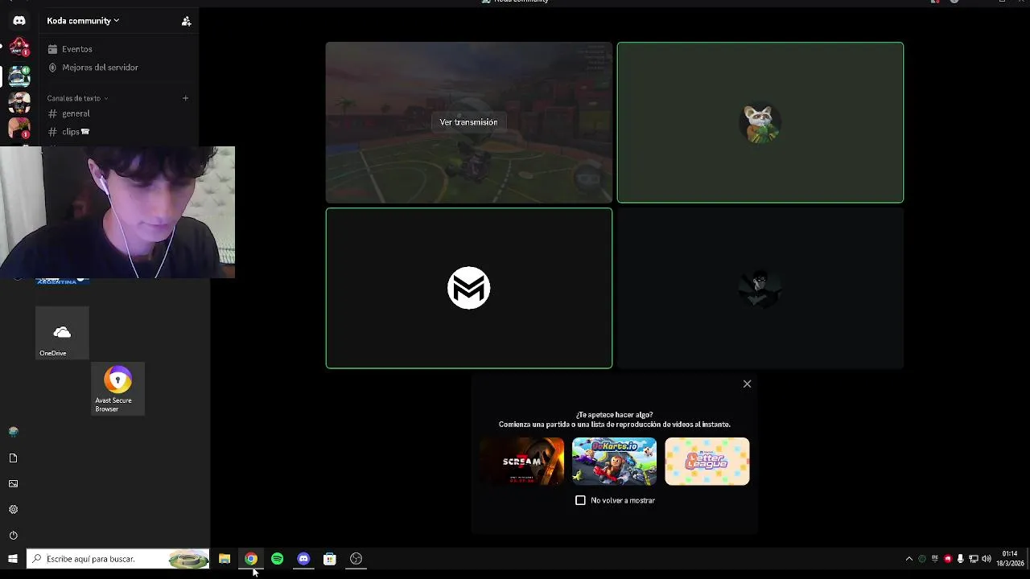Open the clock showing 01:14
Screen dimensions: 1030x579
point(1010,559)
